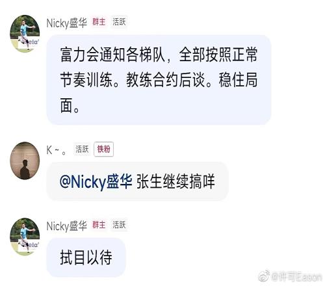The image size is (325, 286).
Task: Click Nicky盛华 username above first message
Action: (x=67, y=23)
